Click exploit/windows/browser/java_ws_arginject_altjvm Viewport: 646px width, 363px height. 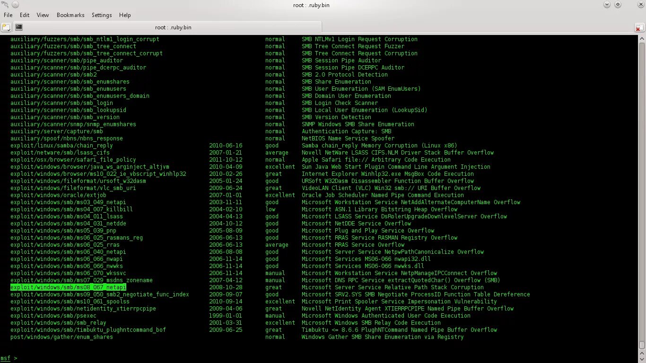click(90, 167)
